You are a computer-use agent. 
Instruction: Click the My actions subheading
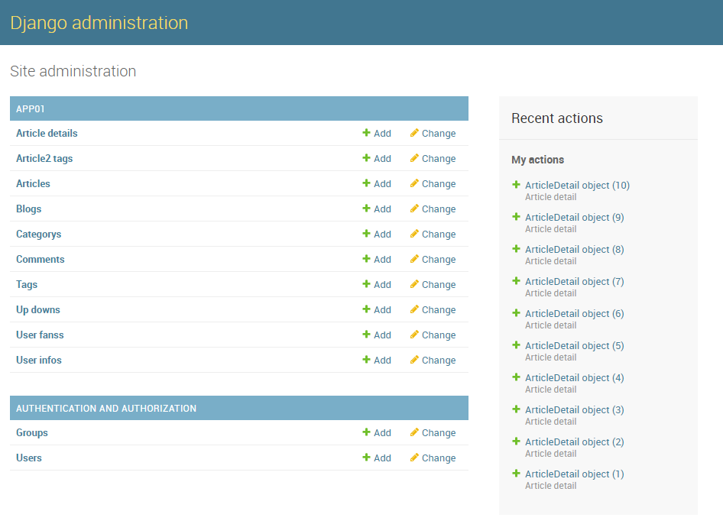(537, 160)
